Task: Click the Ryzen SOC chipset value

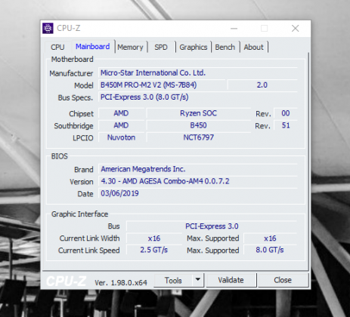Action: (198, 113)
